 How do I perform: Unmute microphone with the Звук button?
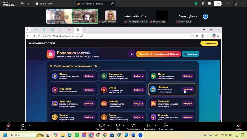tap(8, 126)
